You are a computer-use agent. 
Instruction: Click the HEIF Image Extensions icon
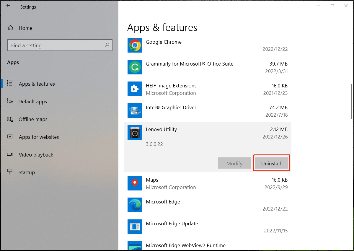pos(135,89)
